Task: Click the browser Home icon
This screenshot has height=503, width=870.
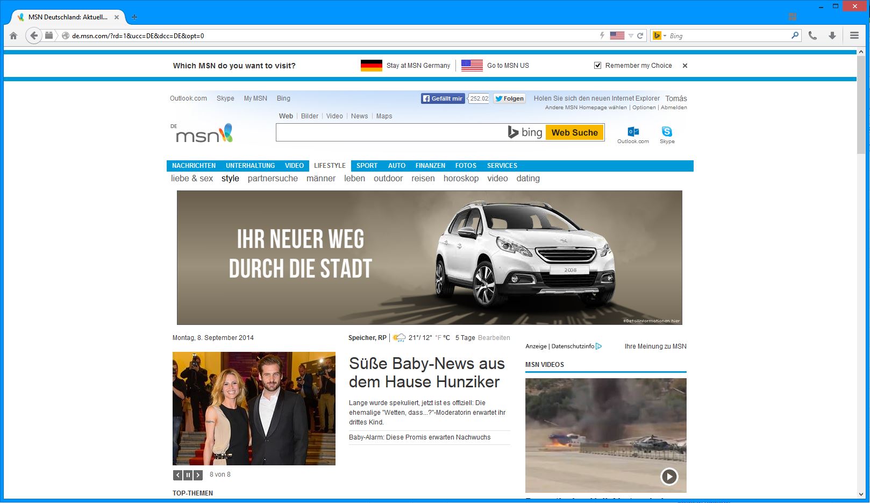Action: click(13, 36)
